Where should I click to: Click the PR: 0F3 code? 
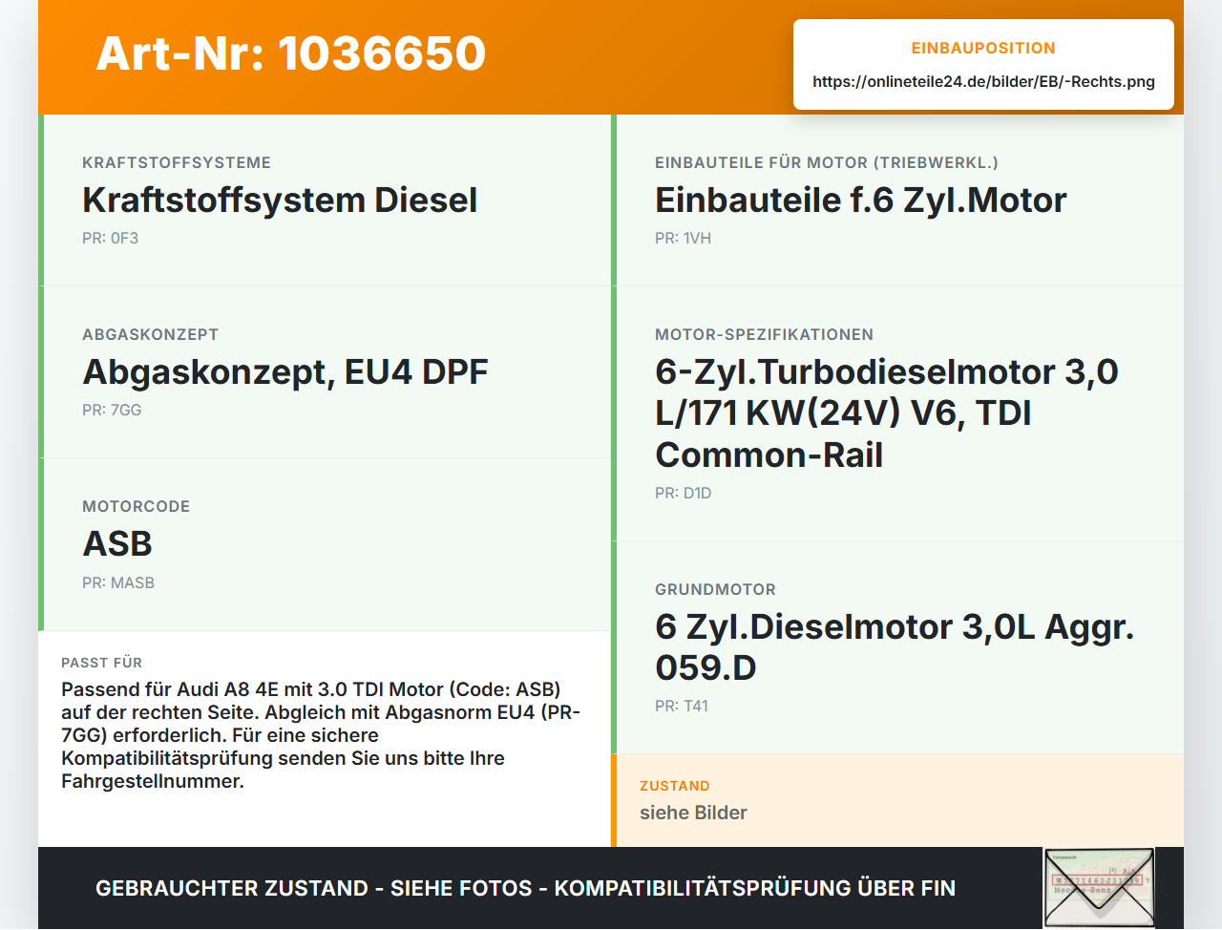tap(111, 239)
